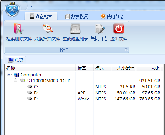
Task: Click the 关闭日志 document pen icon
Action: pos(100,29)
